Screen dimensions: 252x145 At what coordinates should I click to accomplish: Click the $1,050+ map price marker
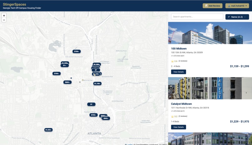48,130
